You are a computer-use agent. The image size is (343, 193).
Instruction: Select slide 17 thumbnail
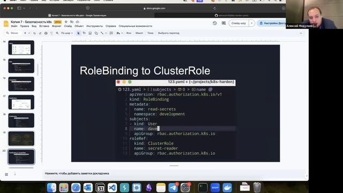(x=21, y=102)
